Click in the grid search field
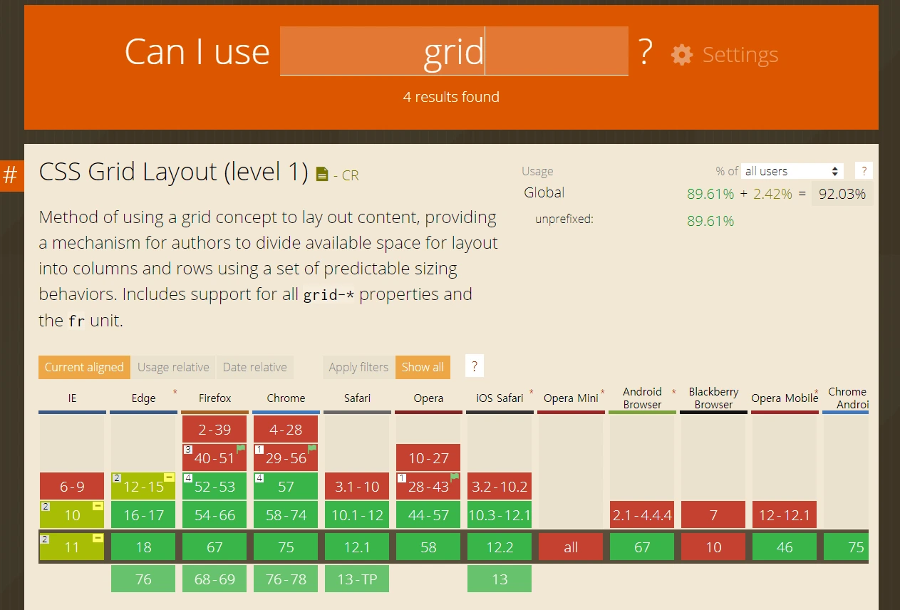 (454, 51)
